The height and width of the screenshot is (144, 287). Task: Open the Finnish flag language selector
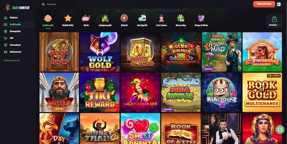click(280, 4)
